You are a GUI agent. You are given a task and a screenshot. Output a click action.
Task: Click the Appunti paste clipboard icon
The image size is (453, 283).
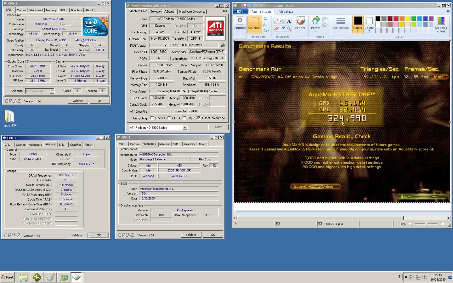pos(240,20)
